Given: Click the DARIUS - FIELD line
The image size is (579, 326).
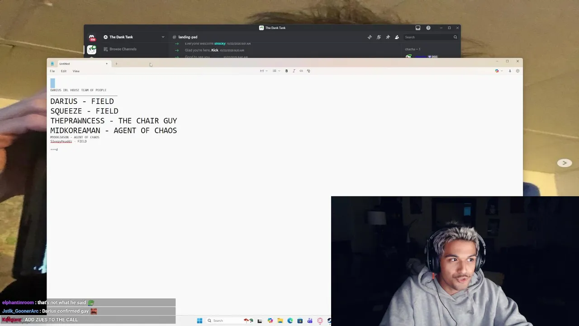Looking at the screenshot, I should click(x=82, y=101).
